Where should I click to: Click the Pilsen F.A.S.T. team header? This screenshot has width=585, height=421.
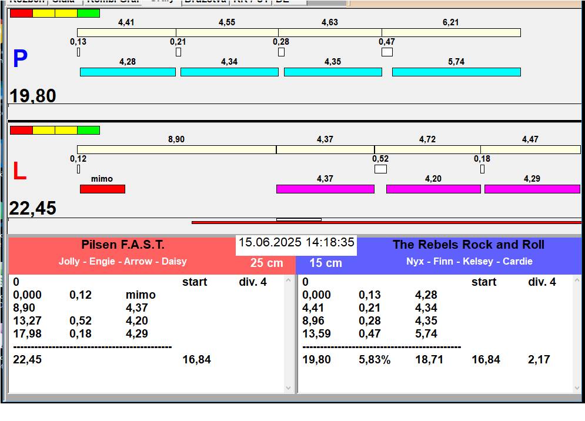coord(123,245)
